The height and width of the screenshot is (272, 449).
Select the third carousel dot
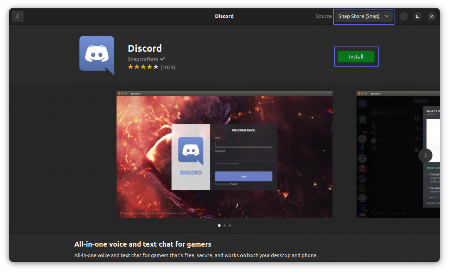point(230,225)
